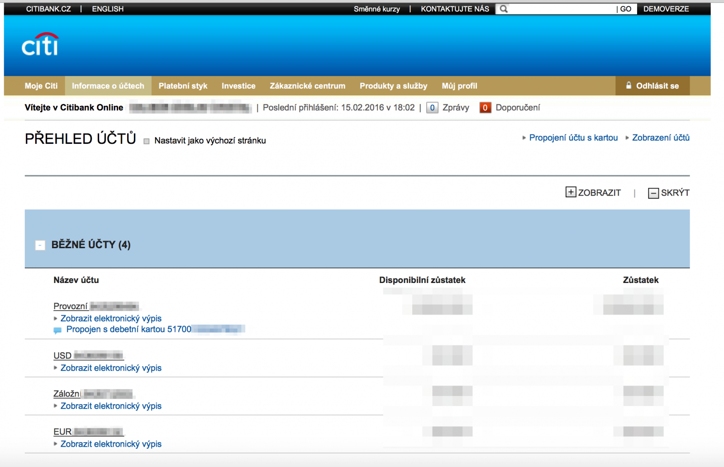Image resolution: width=724 pixels, height=467 pixels.
Task: Click arrow before EUR Zobrazit elektronický výpis
Action: [x=56, y=444]
